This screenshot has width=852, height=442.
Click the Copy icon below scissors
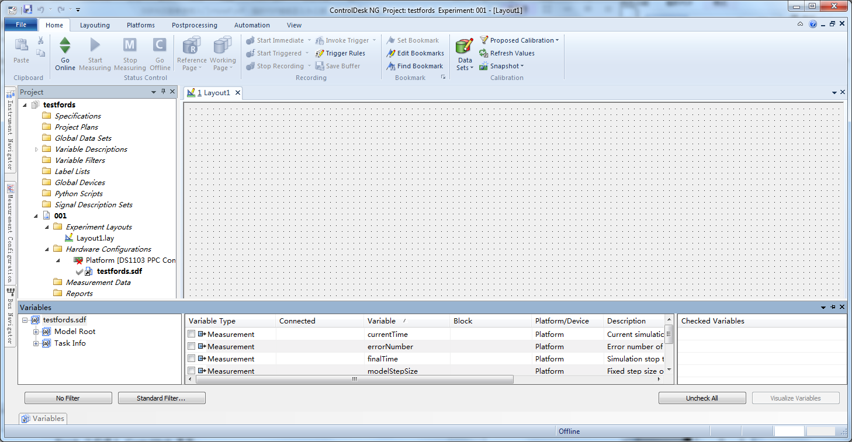tap(41, 53)
